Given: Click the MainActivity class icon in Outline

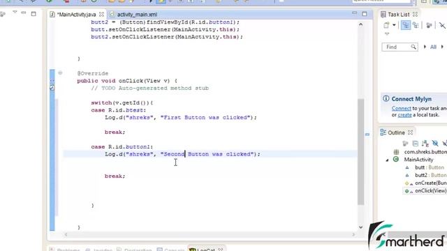Looking at the screenshot, I should point(396,160).
